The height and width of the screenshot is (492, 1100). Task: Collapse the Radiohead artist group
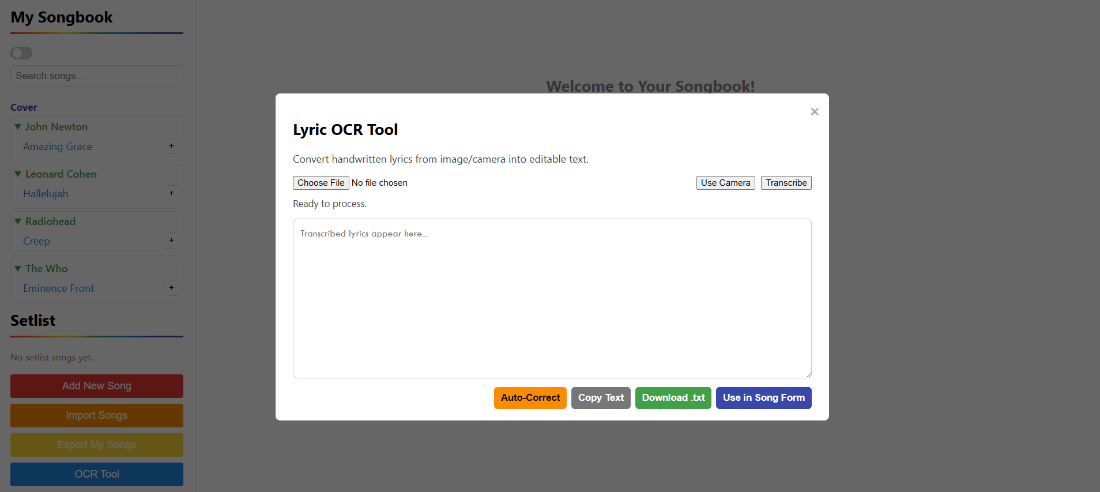click(x=18, y=221)
